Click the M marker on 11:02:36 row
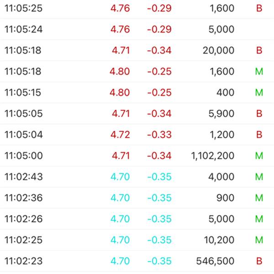This screenshot has height=274, width=274. [259, 198]
